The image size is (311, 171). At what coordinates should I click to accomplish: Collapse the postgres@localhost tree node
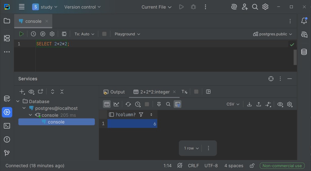tap(24, 108)
